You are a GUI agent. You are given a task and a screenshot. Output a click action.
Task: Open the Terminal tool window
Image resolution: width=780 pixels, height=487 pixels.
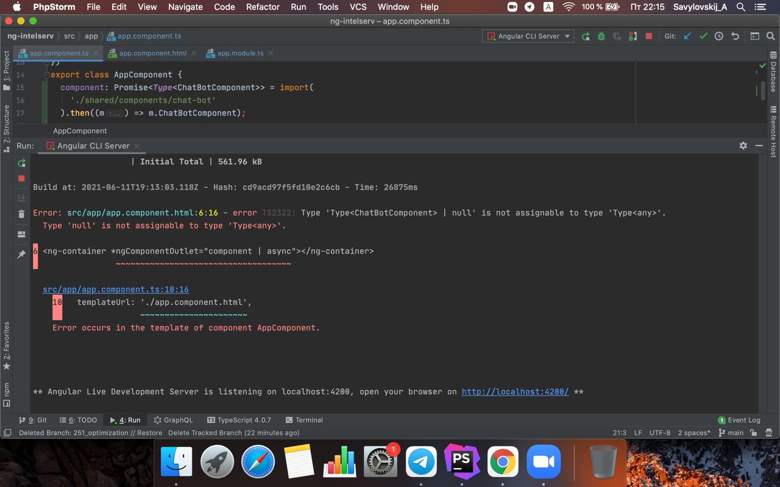click(304, 420)
